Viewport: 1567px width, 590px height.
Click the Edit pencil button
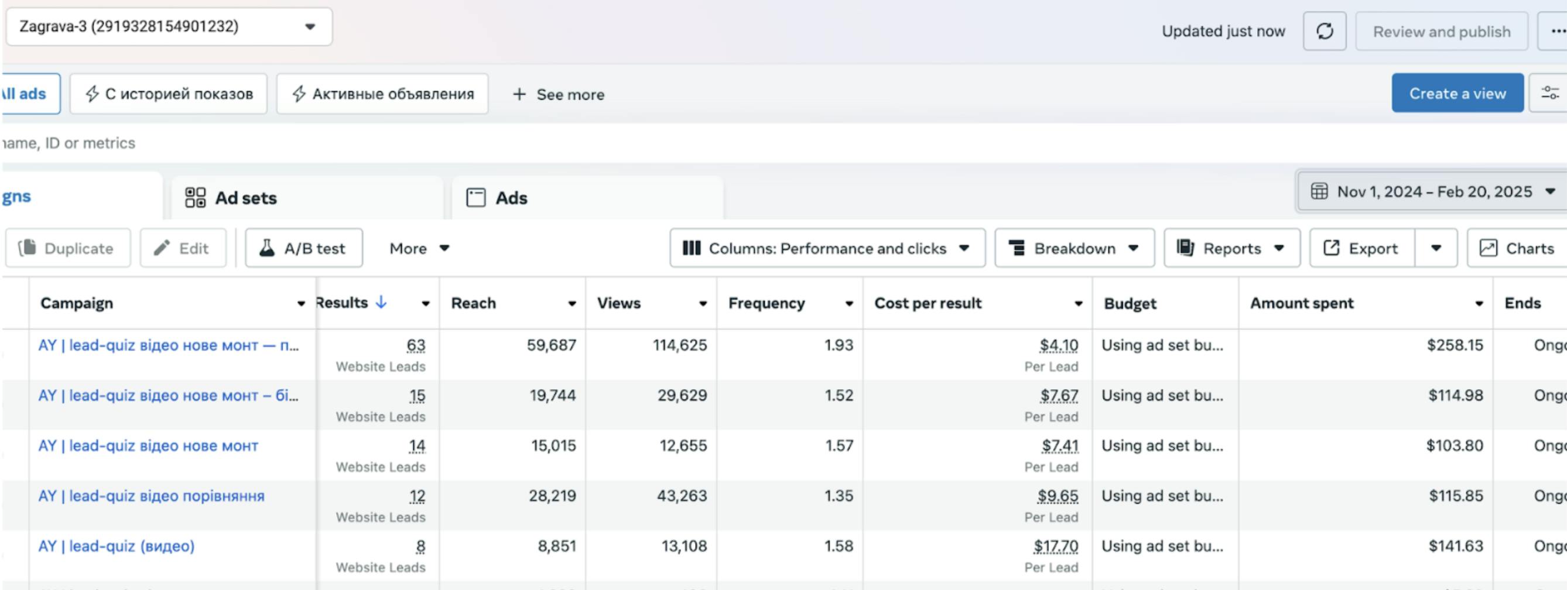183,248
